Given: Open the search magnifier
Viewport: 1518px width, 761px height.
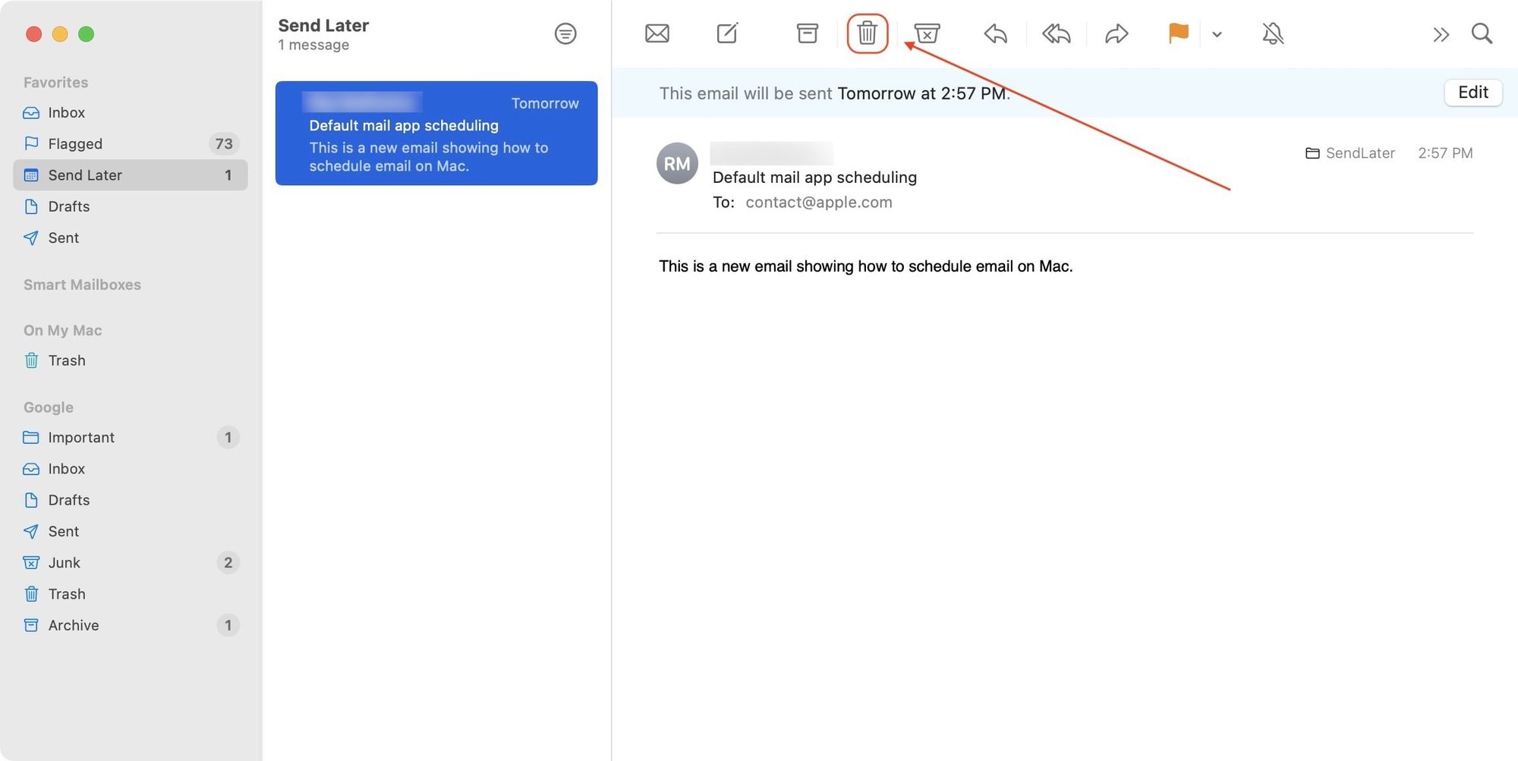Looking at the screenshot, I should pyautogui.click(x=1482, y=33).
